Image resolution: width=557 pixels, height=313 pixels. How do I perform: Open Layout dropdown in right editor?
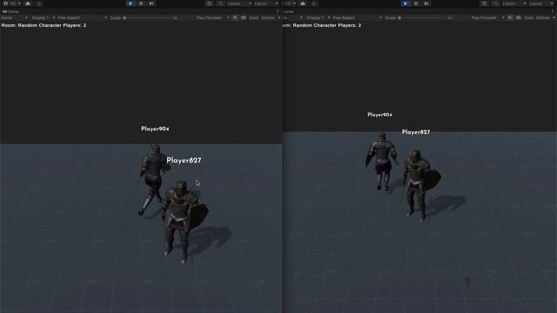coord(541,3)
